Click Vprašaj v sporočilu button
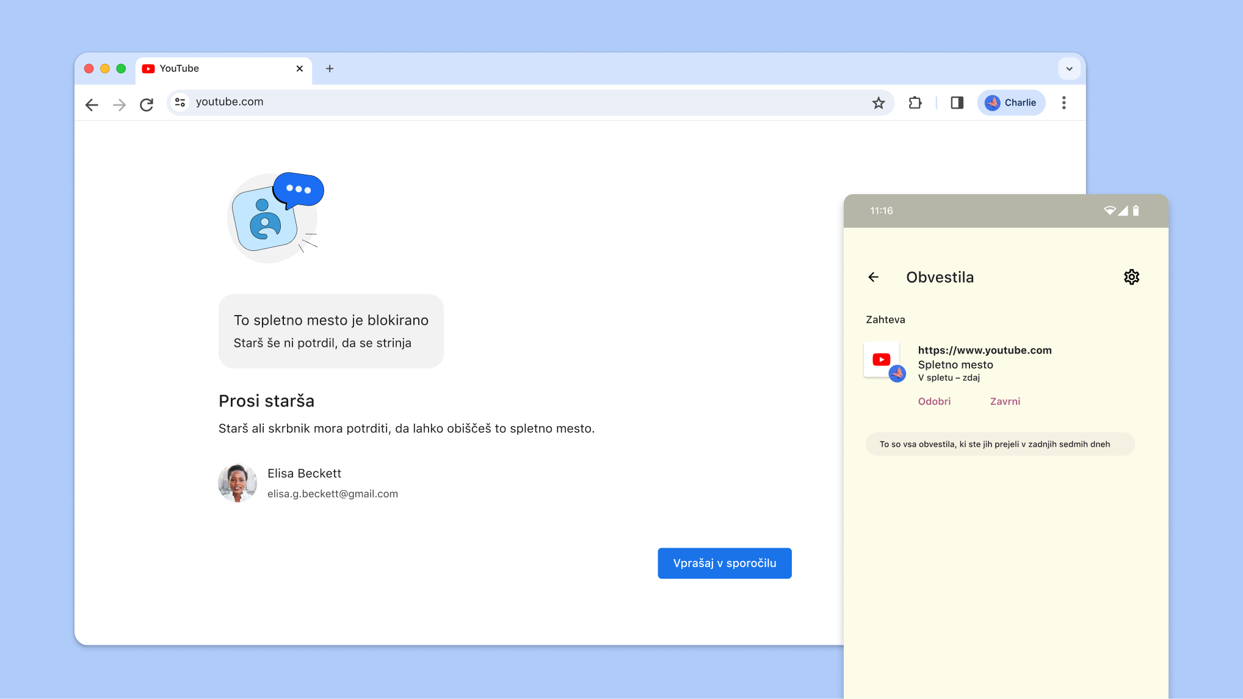 tap(725, 563)
